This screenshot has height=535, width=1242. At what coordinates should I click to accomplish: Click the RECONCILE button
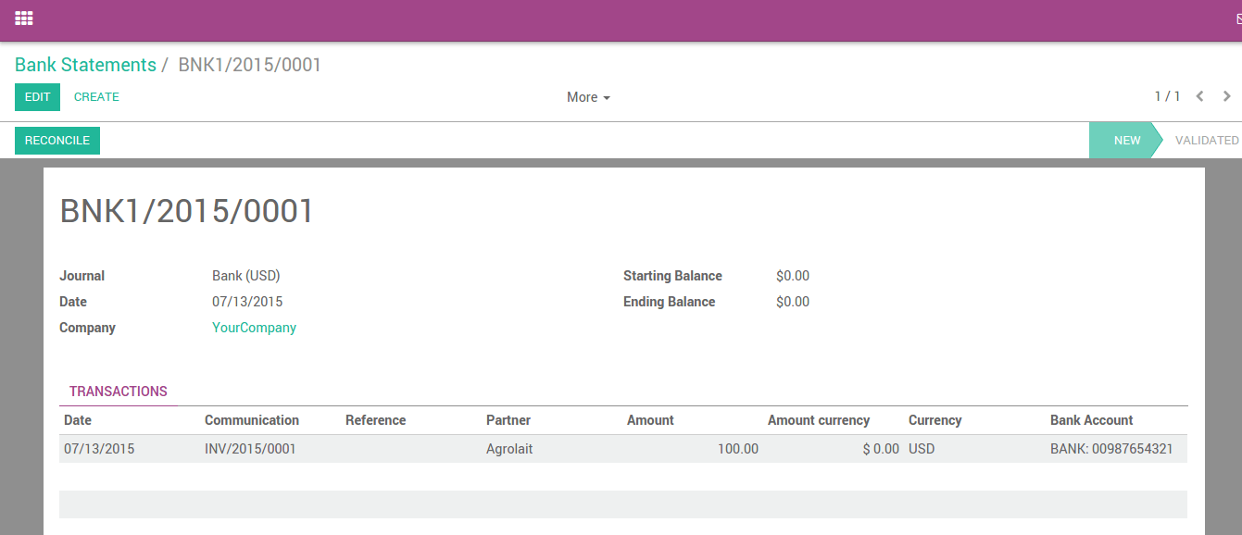(x=56, y=140)
